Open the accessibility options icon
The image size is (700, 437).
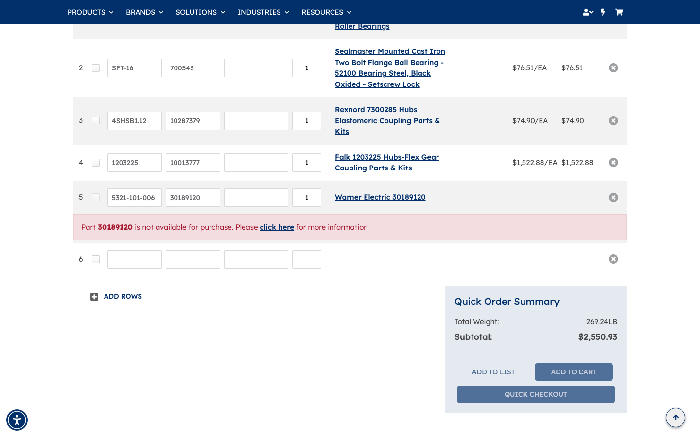(x=17, y=420)
